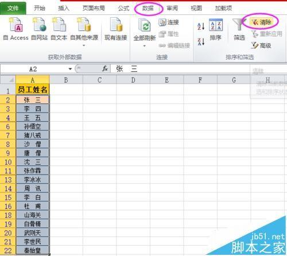This screenshot has height=256, width=287.
Task: Switch to the 数据 (Data) tab
Action: (x=148, y=8)
